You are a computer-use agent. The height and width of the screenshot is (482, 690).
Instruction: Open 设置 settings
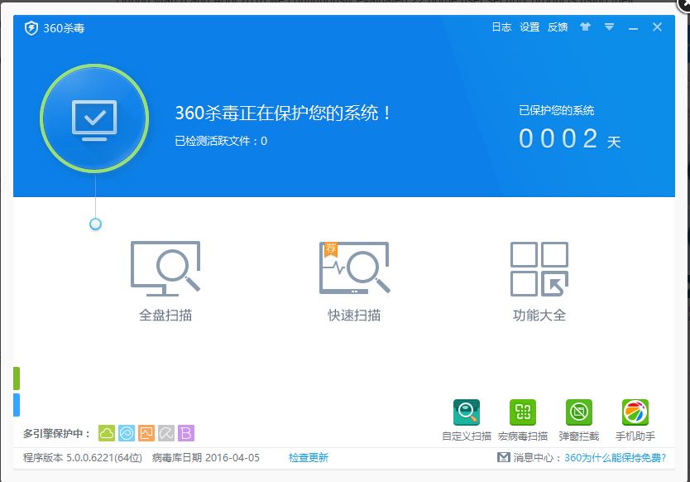click(x=529, y=27)
